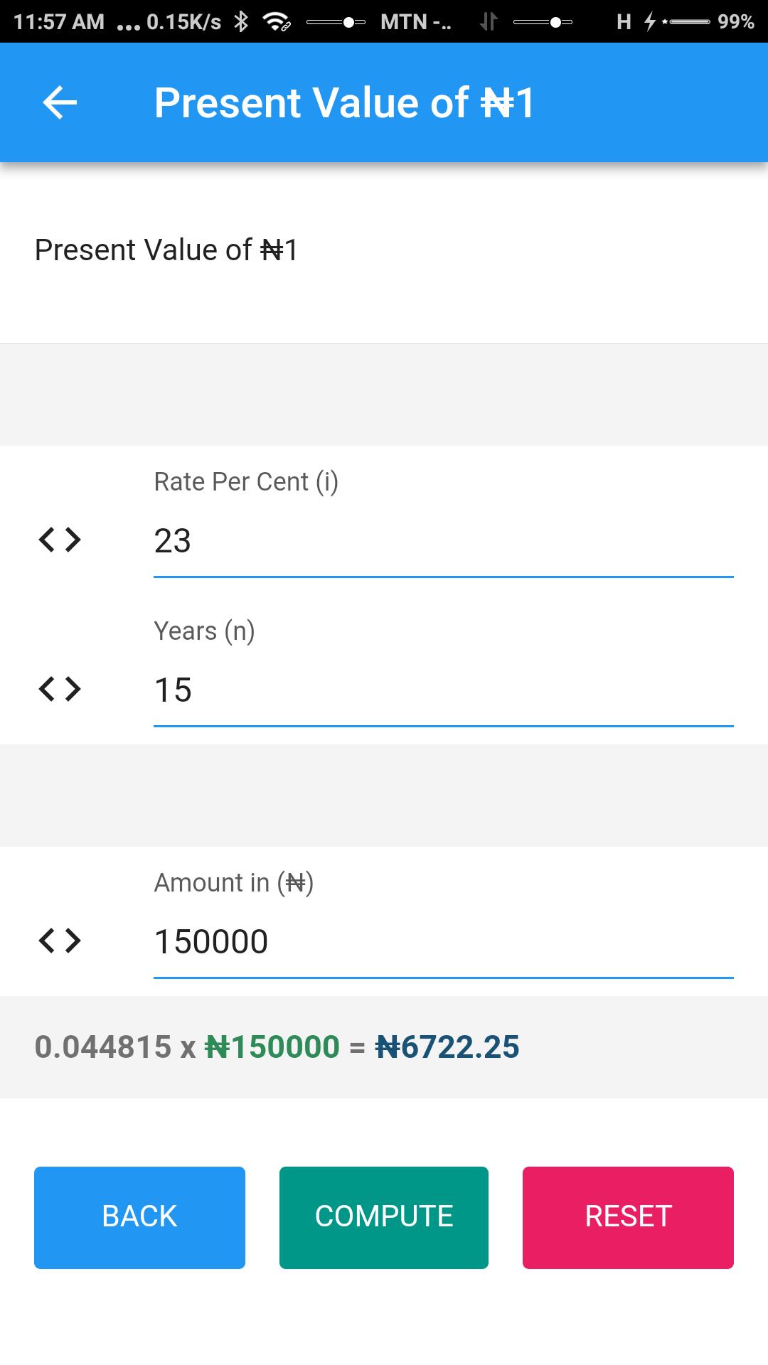Edit the Amount value 150000
768x1365 pixels.
(x=444, y=943)
